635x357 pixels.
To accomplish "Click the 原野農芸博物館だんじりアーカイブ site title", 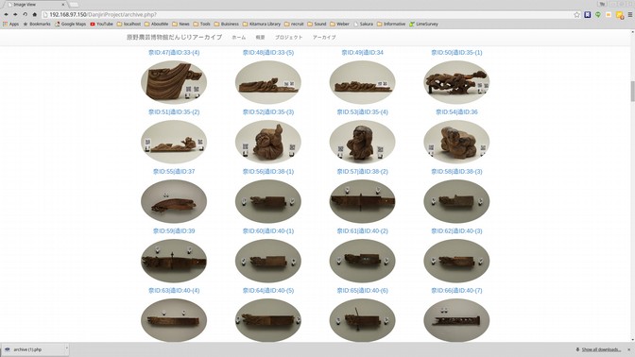I will click(x=174, y=37).
